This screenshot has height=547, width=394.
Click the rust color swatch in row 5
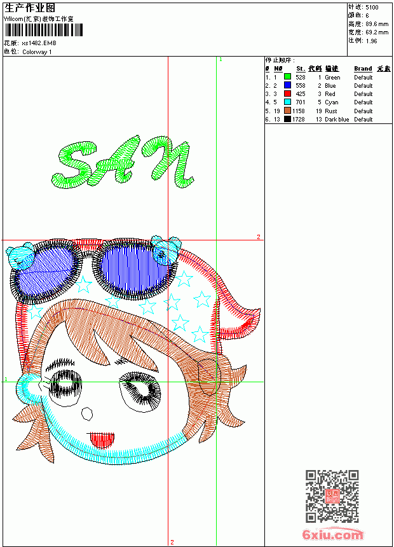[x=287, y=111]
